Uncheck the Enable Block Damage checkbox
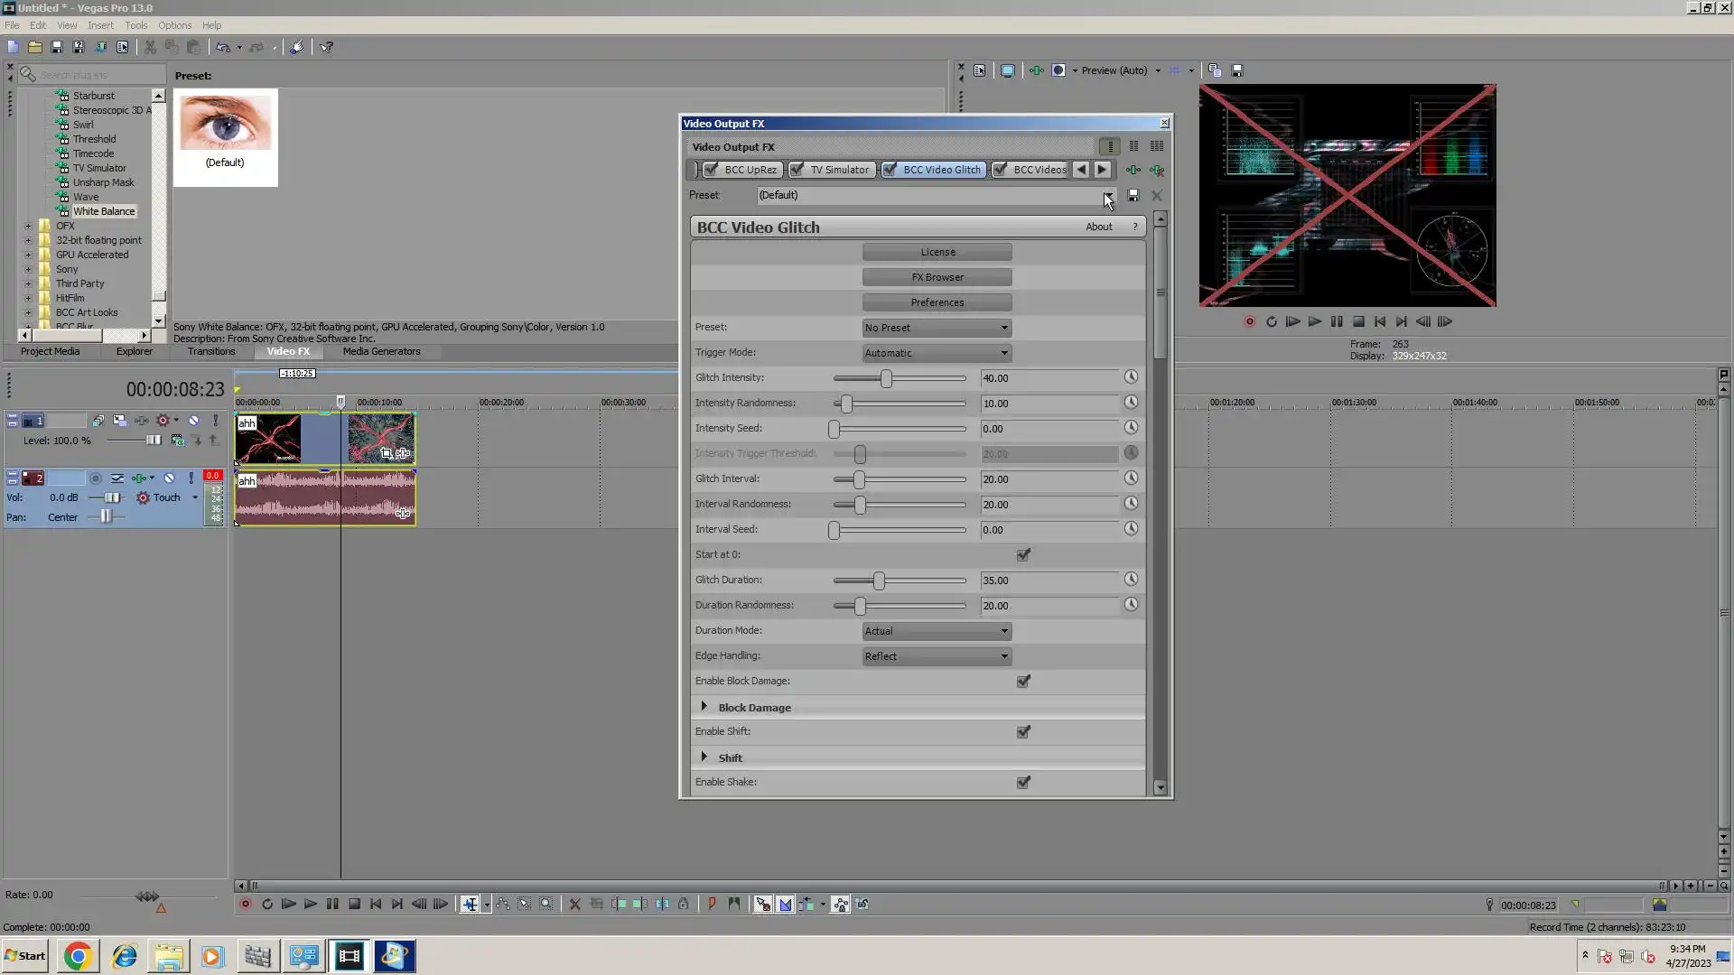This screenshot has width=1734, height=975. tap(1023, 682)
